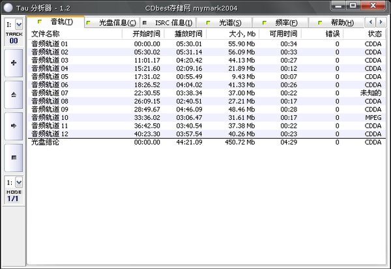Click total size 450.72 Mb
The image size is (391, 269).
240,143
